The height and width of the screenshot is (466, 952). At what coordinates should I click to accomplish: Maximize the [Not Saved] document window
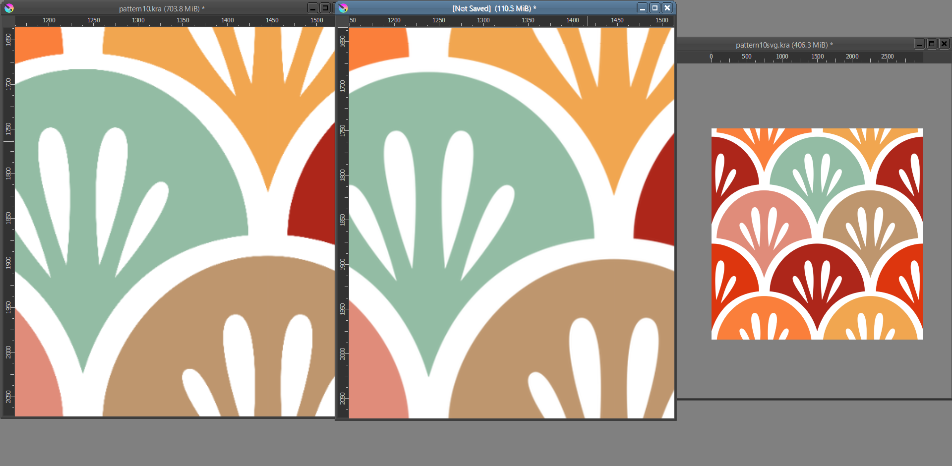click(655, 8)
